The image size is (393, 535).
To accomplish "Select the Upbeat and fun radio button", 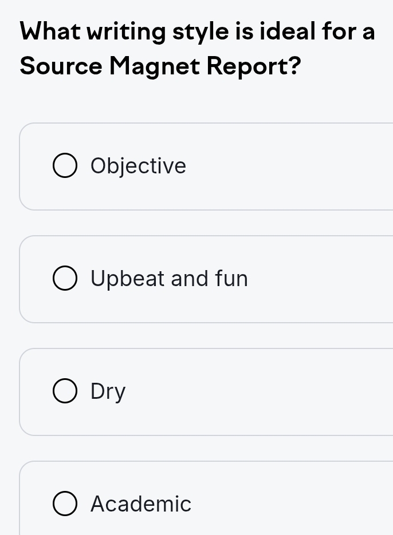I will click(x=65, y=279).
